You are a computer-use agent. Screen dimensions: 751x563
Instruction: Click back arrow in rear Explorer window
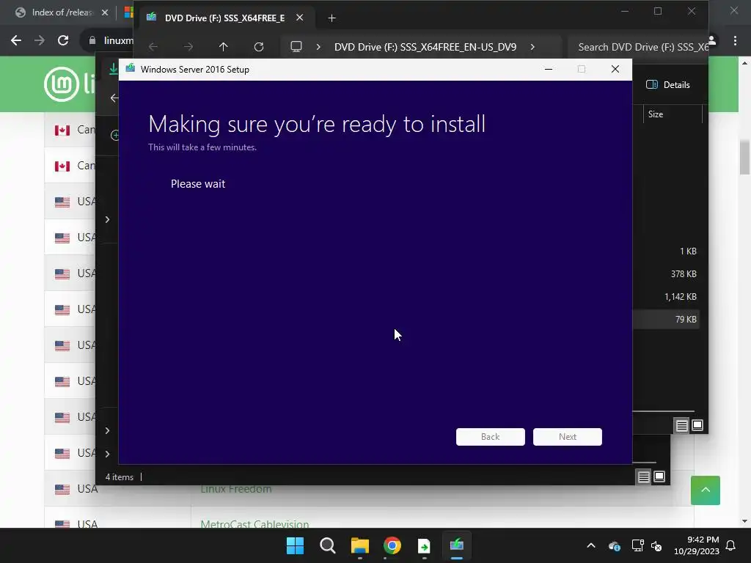pyautogui.click(x=114, y=98)
